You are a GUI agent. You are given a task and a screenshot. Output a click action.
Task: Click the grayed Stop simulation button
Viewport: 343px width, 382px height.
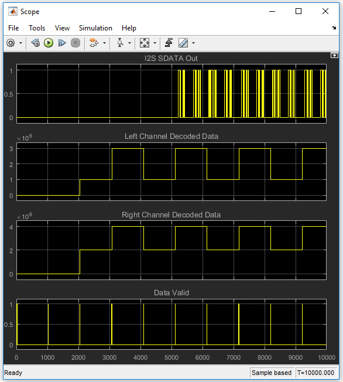[x=76, y=43]
